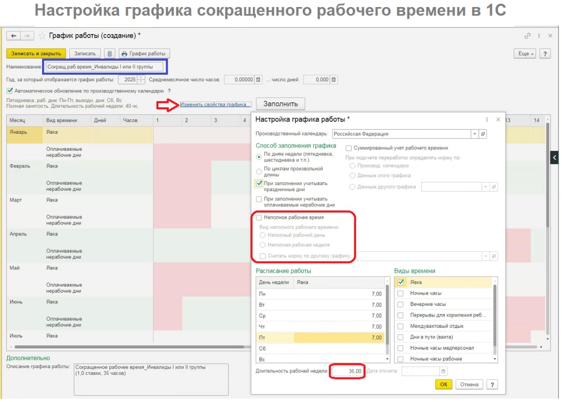
Task: Open the calculator of the число дней field
Action: [334, 80]
